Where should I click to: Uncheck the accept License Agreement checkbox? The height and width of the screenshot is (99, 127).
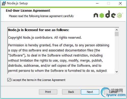[9, 80]
